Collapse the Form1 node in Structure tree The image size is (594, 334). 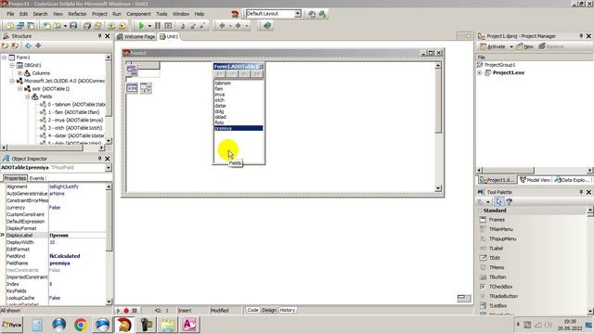(x=4, y=58)
